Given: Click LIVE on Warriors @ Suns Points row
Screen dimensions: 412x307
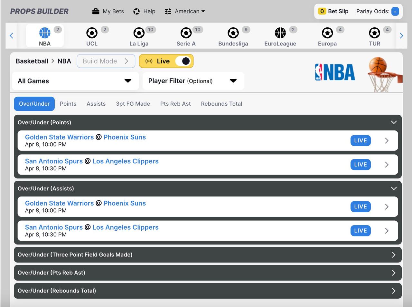Looking at the screenshot, I should (360, 140).
